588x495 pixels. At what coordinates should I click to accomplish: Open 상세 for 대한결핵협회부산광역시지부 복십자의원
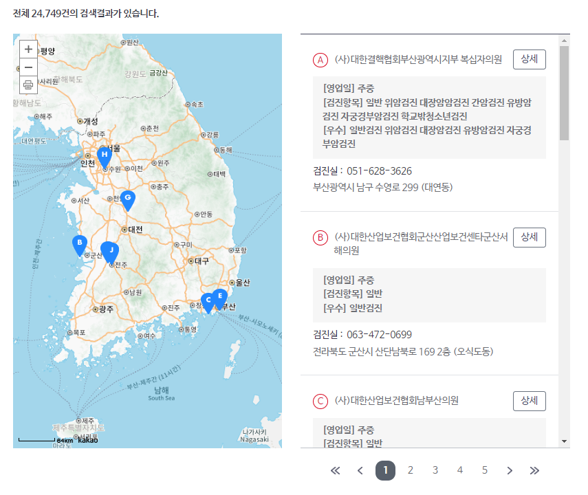529,59
